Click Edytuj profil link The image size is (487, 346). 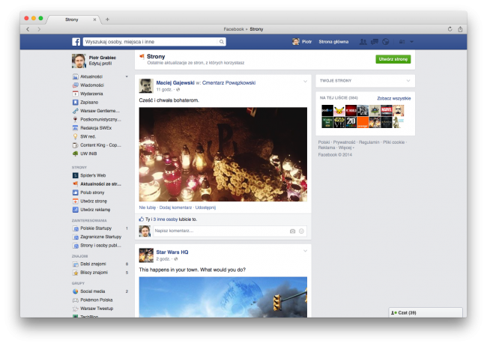[x=100, y=64]
